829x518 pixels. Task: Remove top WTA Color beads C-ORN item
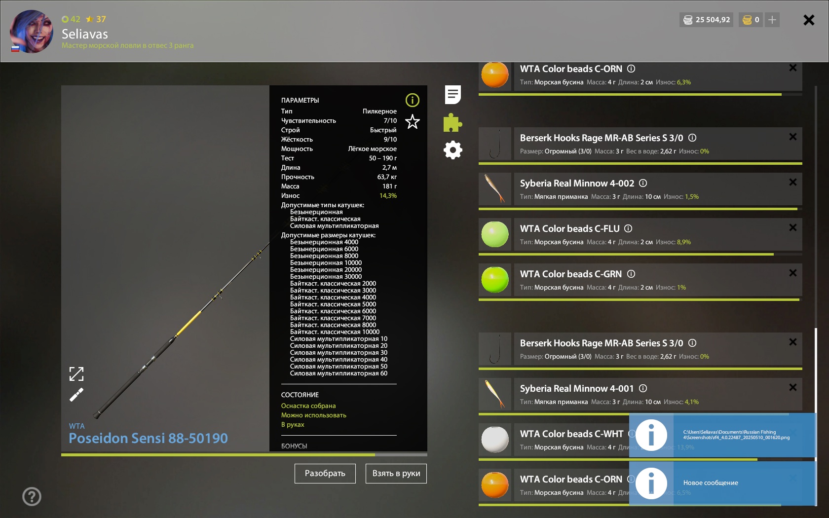792,68
